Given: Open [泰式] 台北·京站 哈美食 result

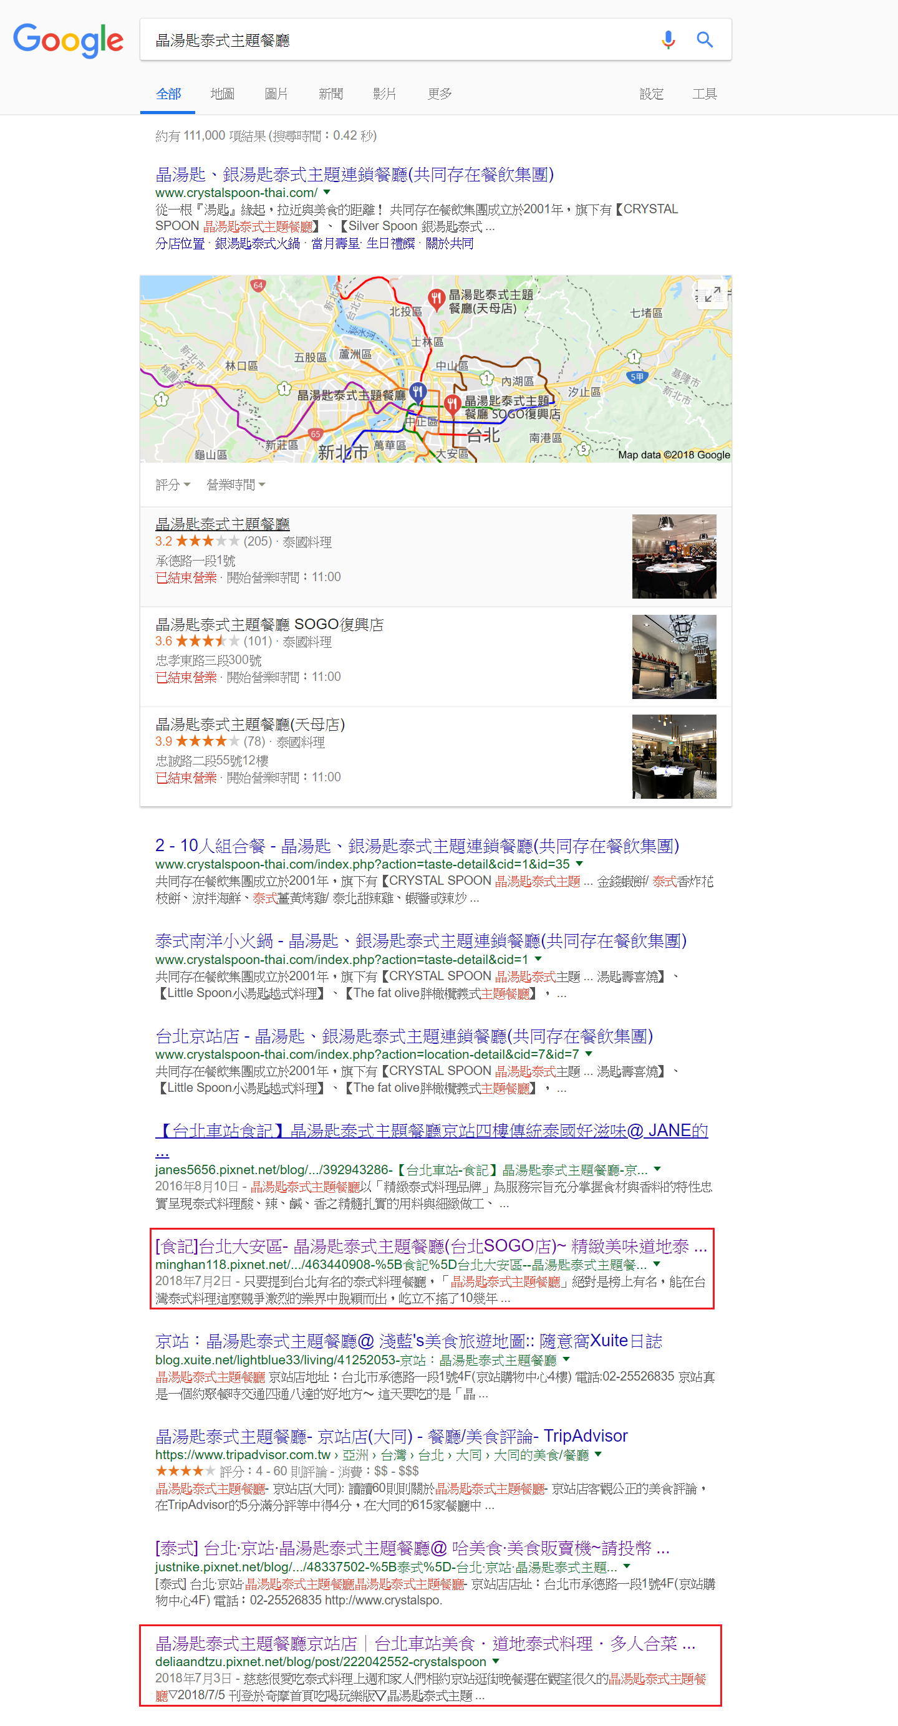Looking at the screenshot, I should coord(412,1548).
